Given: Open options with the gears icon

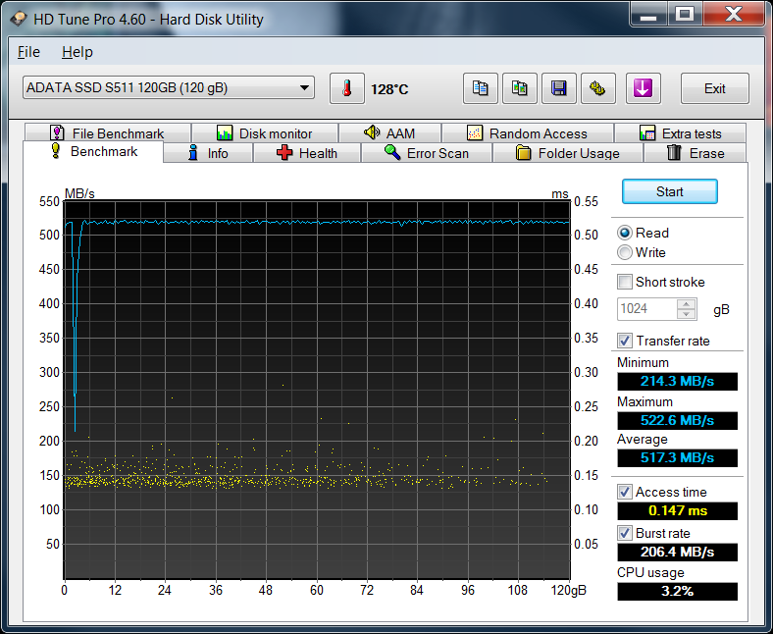Looking at the screenshot, I should pyautogui.click(x=598, y=88).
